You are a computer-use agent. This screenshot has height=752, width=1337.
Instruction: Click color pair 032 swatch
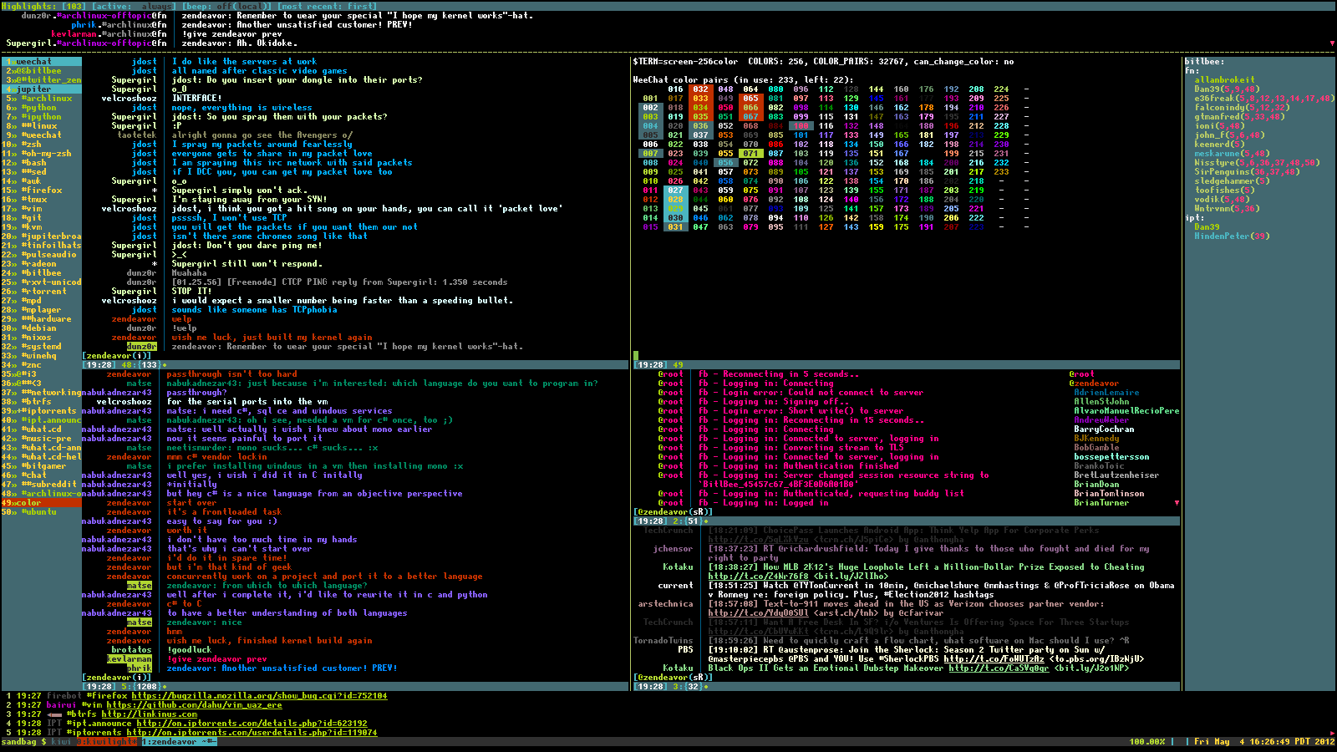700,89
